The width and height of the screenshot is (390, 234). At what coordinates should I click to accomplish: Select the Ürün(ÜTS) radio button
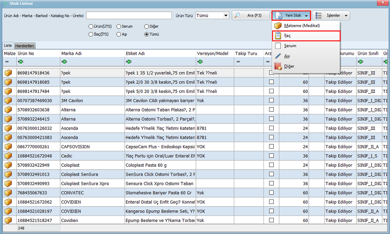pyautogui.click(x=91, y=27)
